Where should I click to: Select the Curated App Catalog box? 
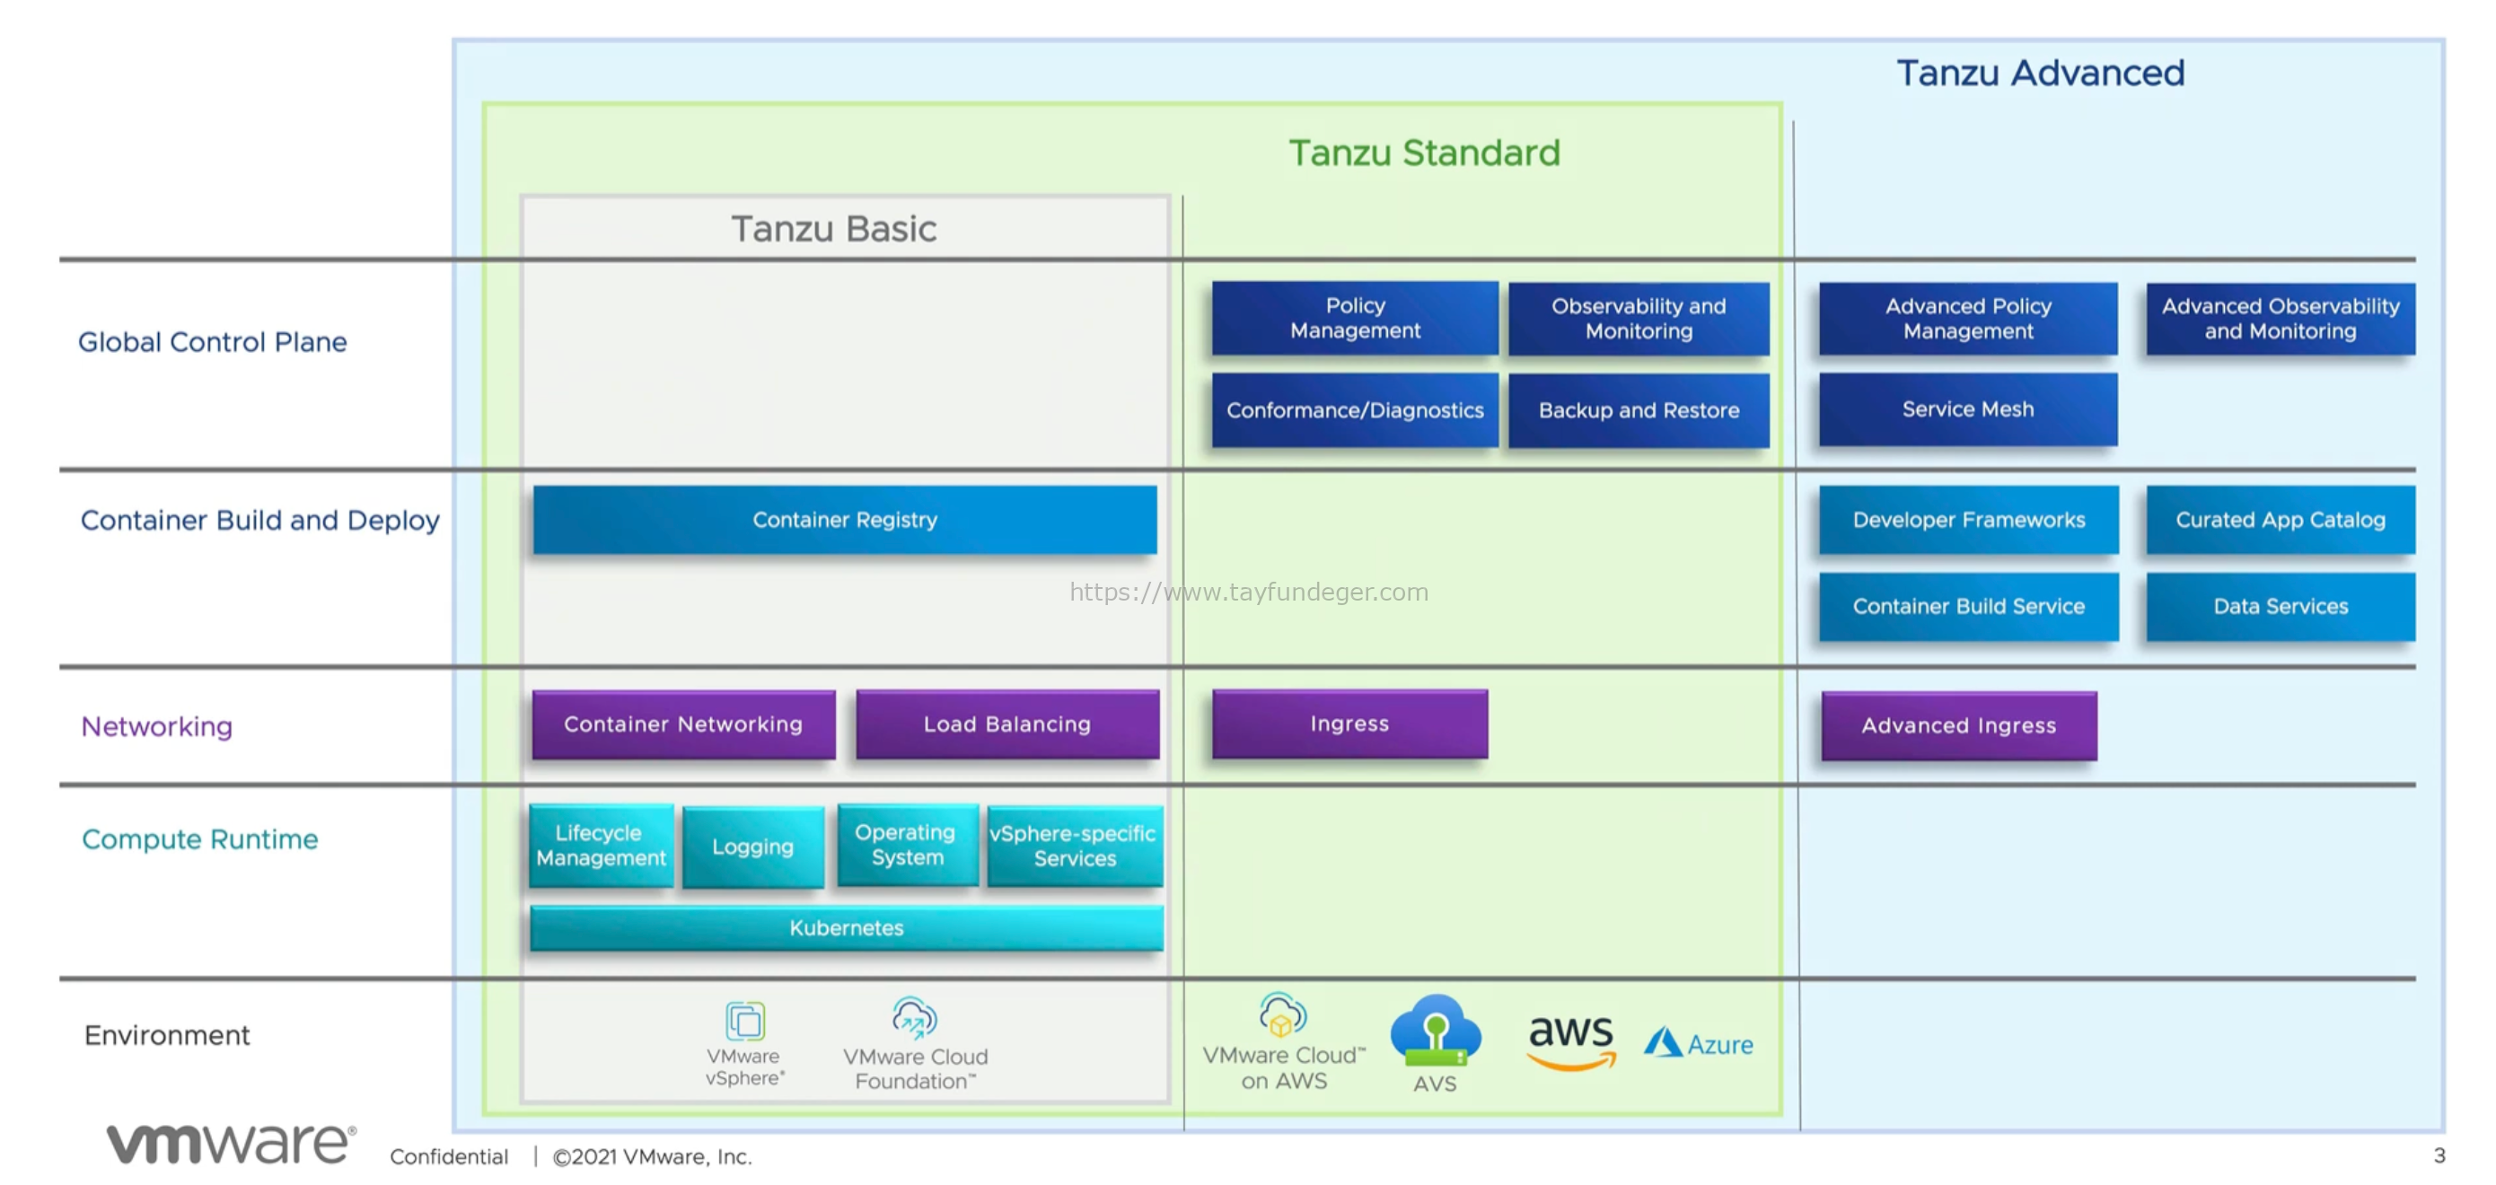click(x=2280, y=521)
